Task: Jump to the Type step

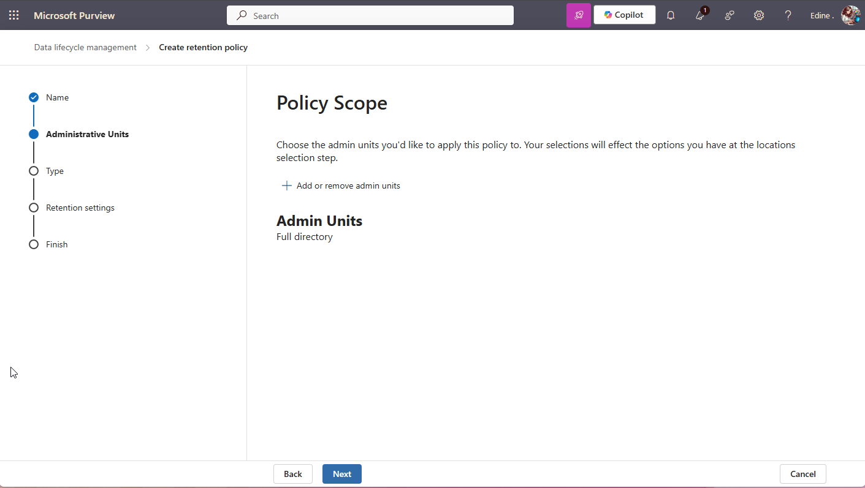Action: click(55, 171)
